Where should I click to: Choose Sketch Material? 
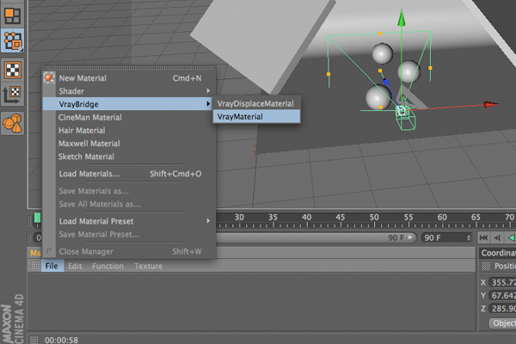pyautogui.click(x=129, y=157)
